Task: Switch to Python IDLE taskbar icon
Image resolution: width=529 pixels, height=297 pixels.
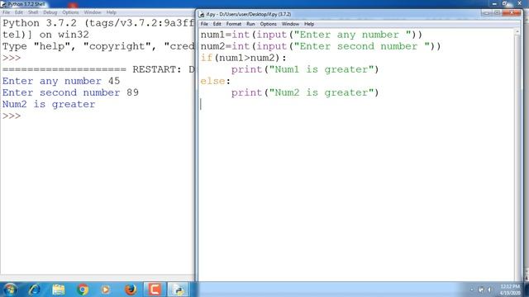Action: pyautogui.click(x=179, y=290)
